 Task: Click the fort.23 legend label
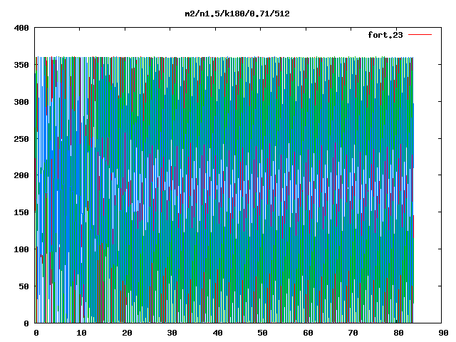(385, 35)
